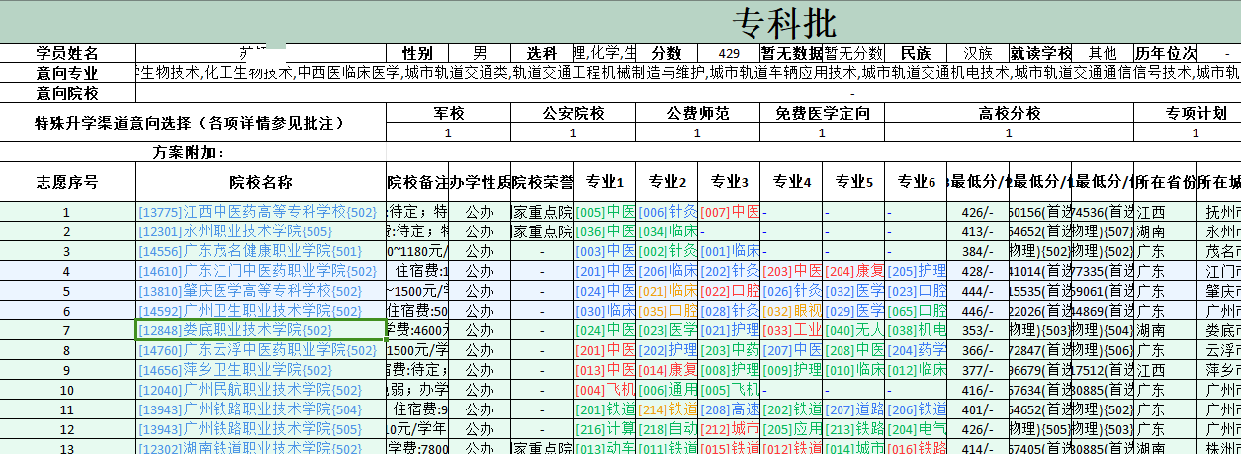Select the red [007]中医 major cell
This screenshot has height=454, width=1241.
click(x=729, y=212)
